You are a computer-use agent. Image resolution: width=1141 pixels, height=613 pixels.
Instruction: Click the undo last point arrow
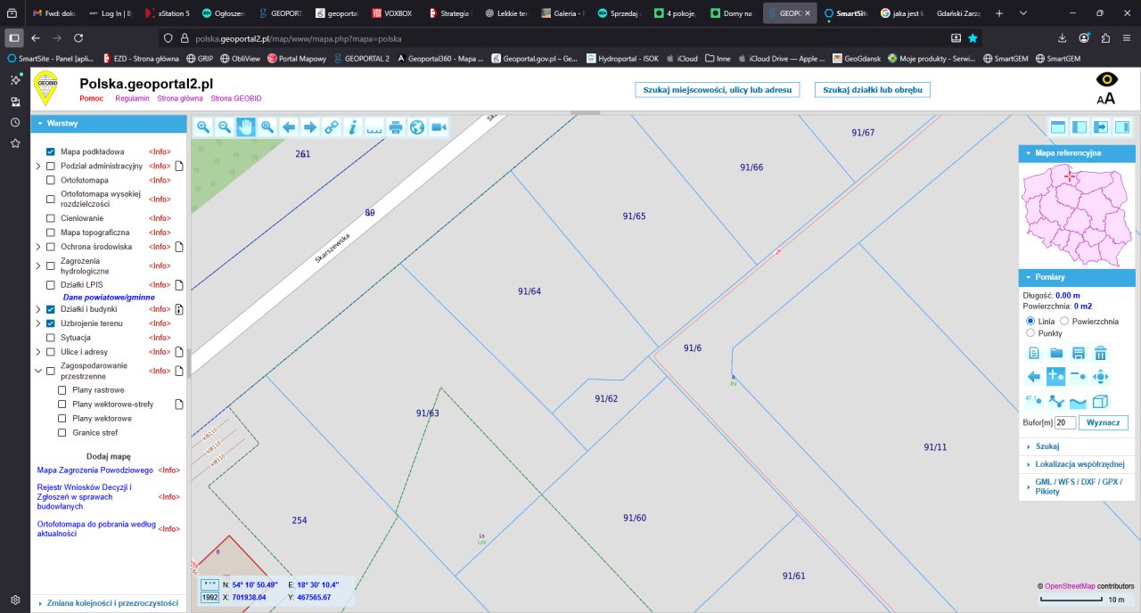tap(1034, 377)
